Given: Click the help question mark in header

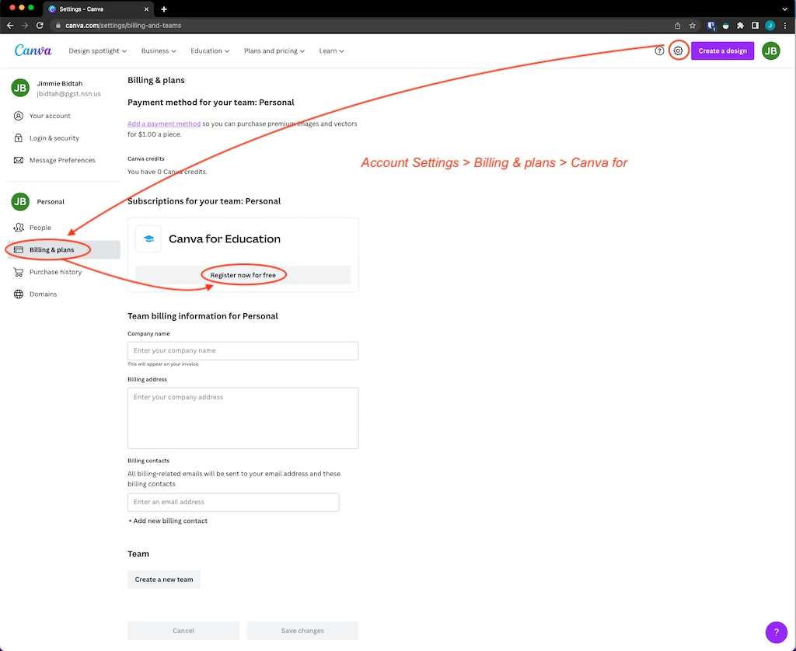Looking at the screenshot, I should 659,50.
